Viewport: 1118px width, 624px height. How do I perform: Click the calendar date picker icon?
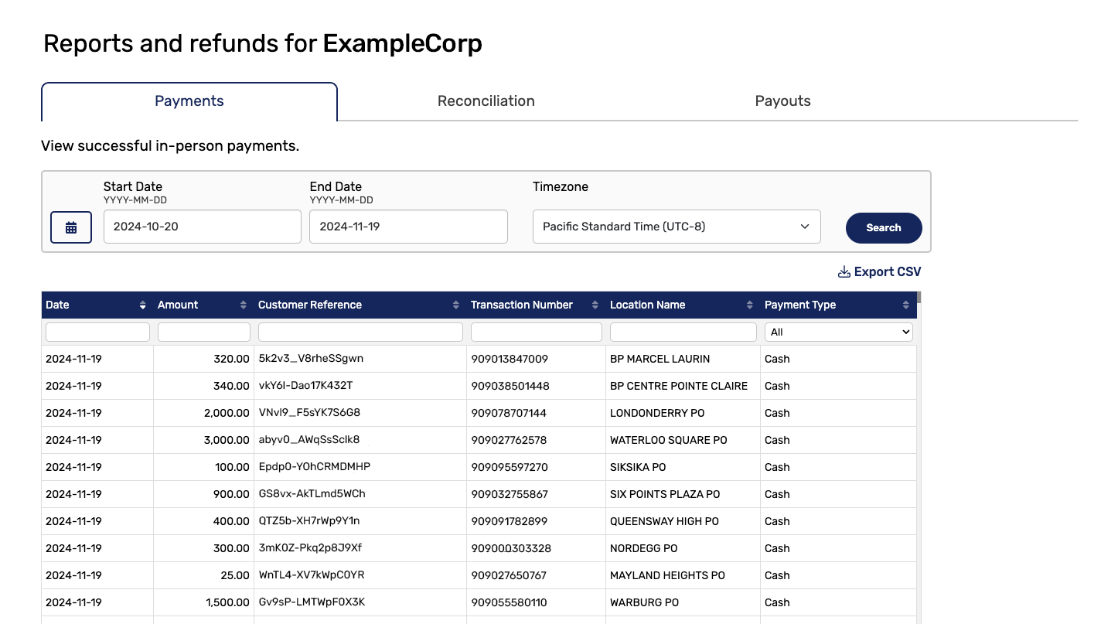(x=70, y=227)
